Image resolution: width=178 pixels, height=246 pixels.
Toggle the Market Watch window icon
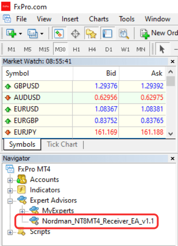[x=59, y=33]
